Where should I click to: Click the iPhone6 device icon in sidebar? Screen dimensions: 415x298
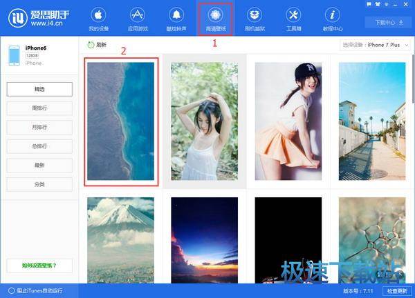point(15,55)
